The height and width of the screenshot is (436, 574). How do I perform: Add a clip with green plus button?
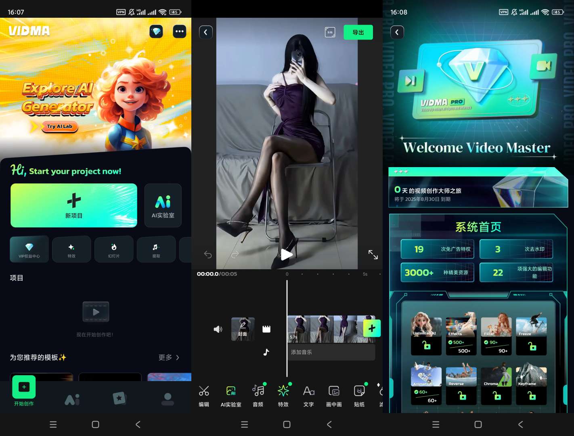coord(372,328)
